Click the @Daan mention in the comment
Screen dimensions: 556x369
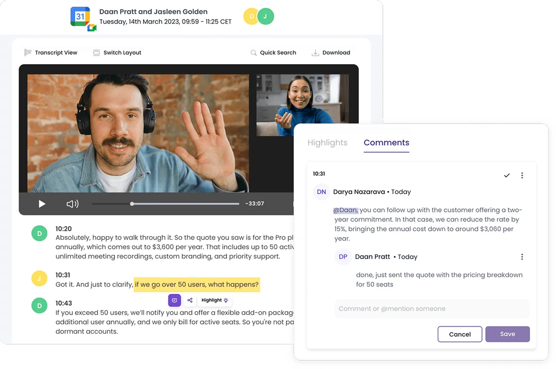(x=346, y=210)
